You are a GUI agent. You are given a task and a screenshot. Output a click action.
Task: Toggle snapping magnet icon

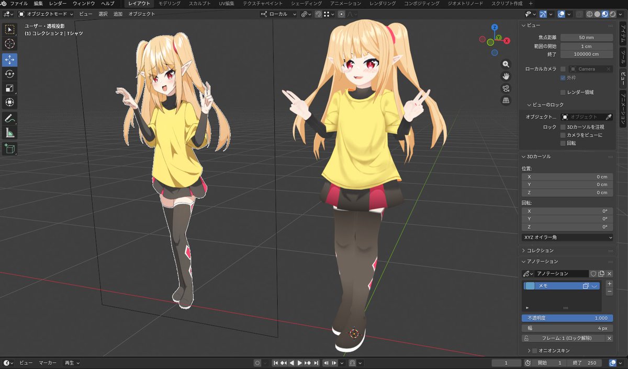[x=319, y=14]
